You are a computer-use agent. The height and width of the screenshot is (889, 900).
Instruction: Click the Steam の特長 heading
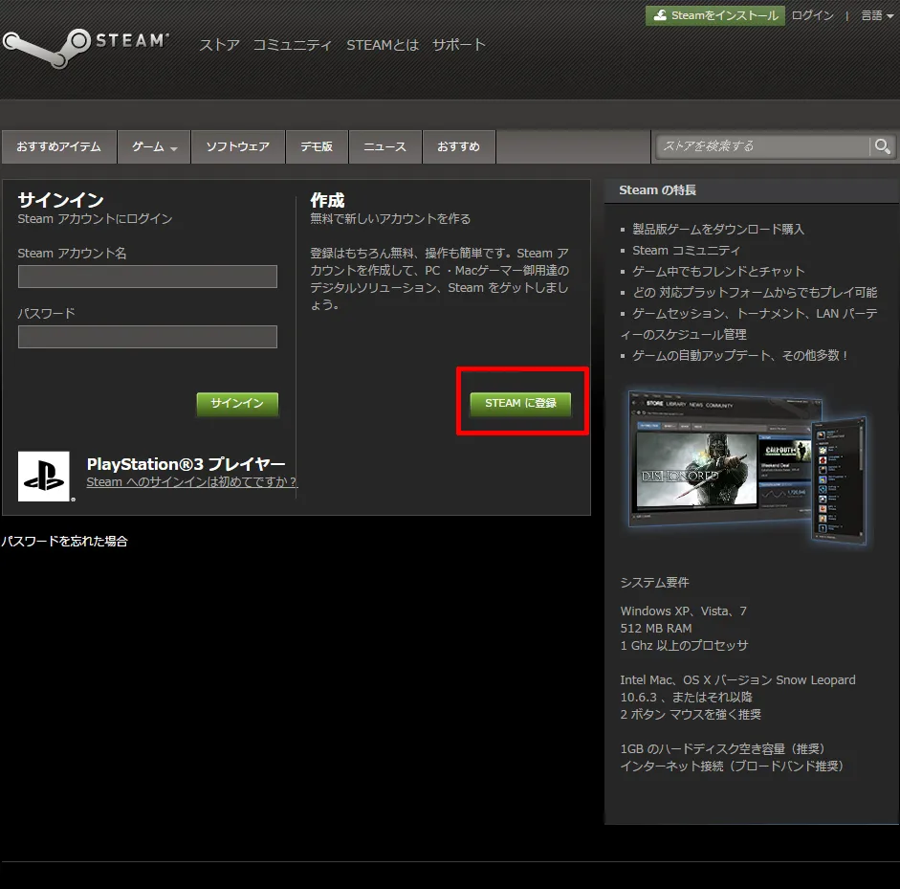pyautogui.click(x=657, y=190)
